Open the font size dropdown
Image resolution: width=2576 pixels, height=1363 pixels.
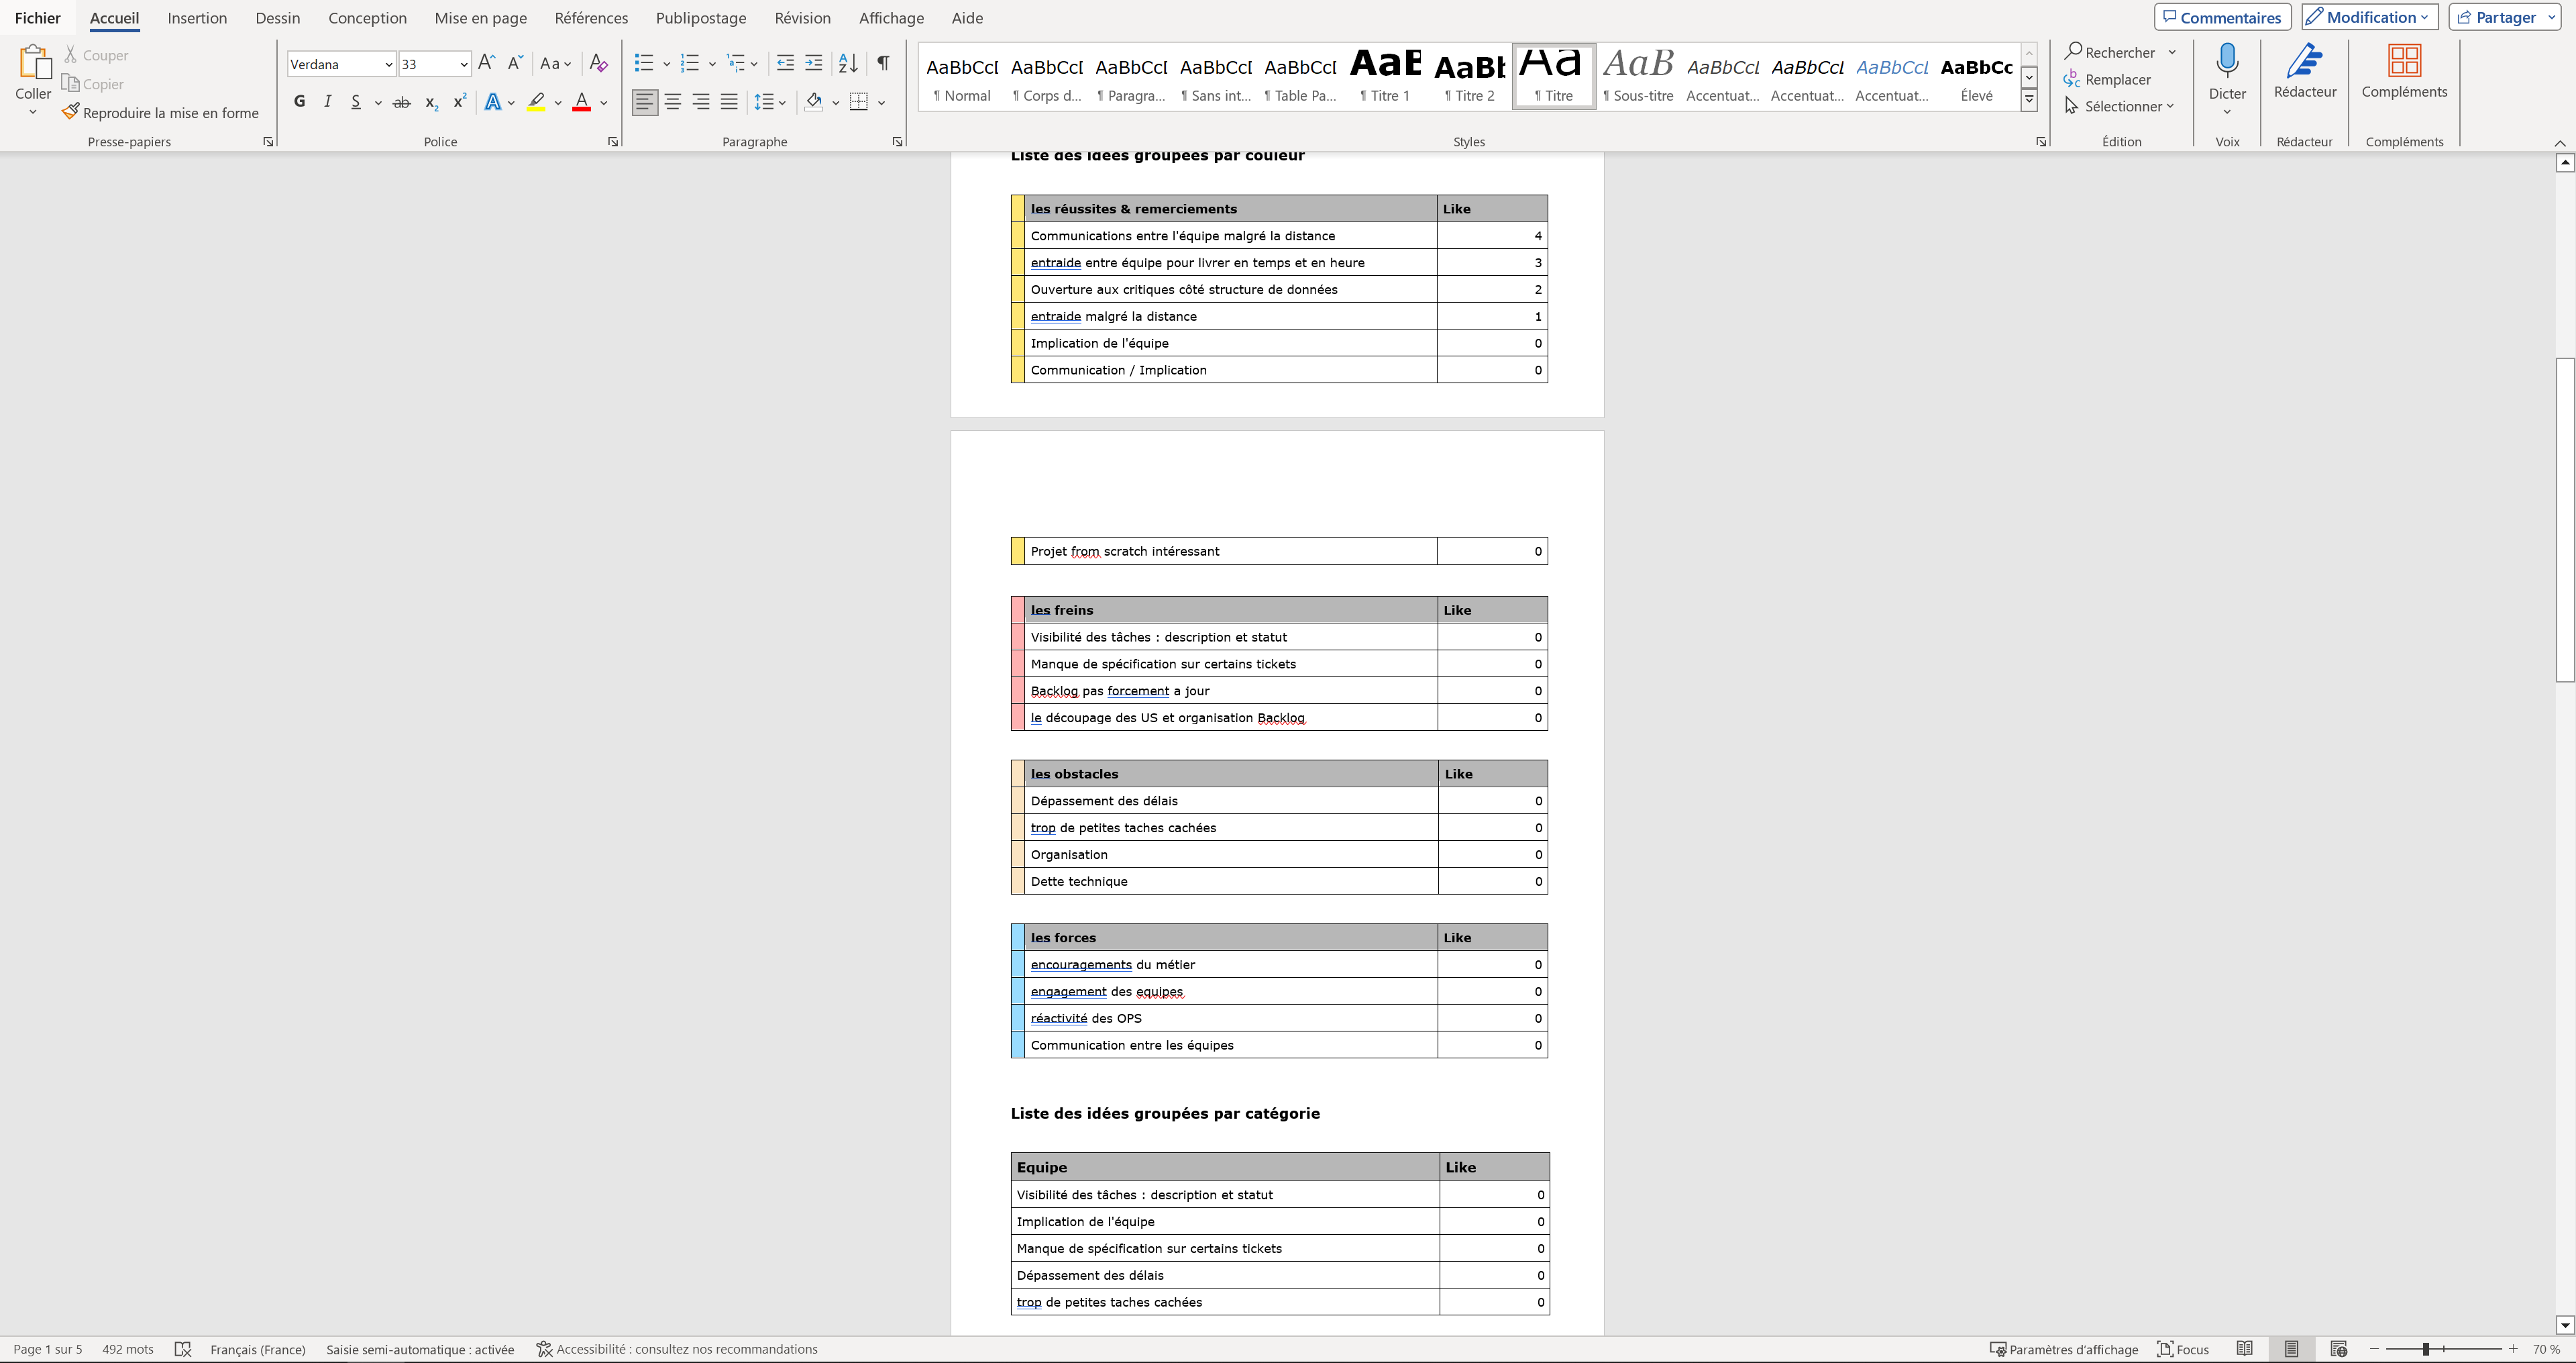[463, 64]
